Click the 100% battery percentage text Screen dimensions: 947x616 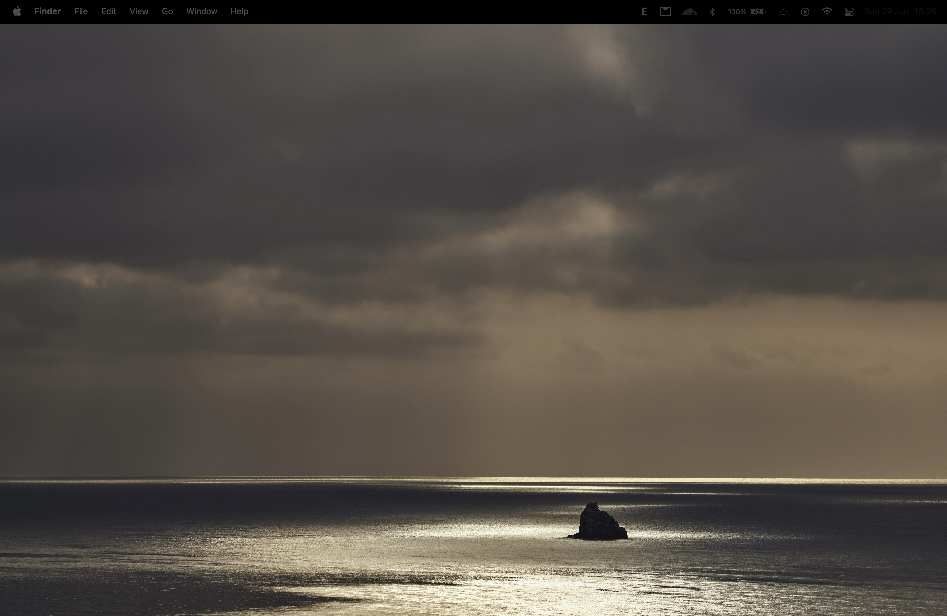coord(737,12)
